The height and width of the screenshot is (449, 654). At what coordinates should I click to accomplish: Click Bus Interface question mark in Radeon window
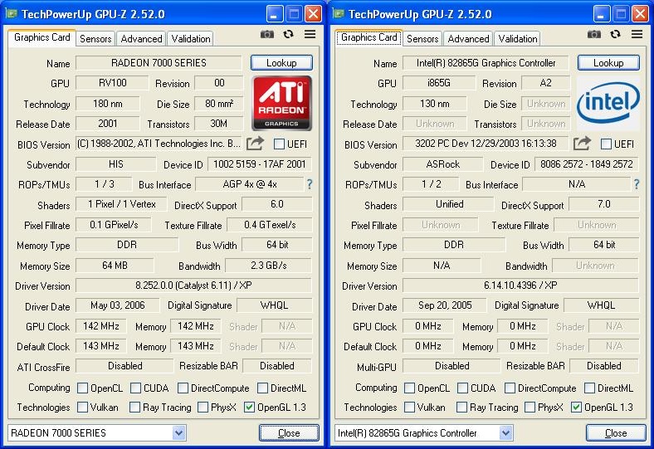coord(310,184)
